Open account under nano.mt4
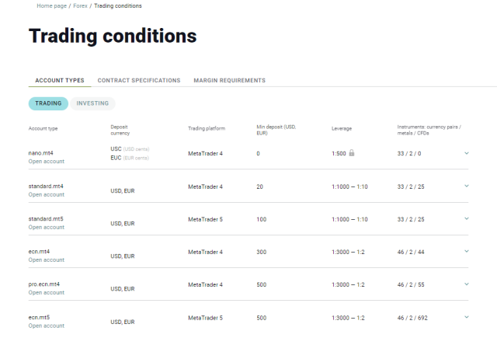Screen dimensions: 497x352 point(47,162)
